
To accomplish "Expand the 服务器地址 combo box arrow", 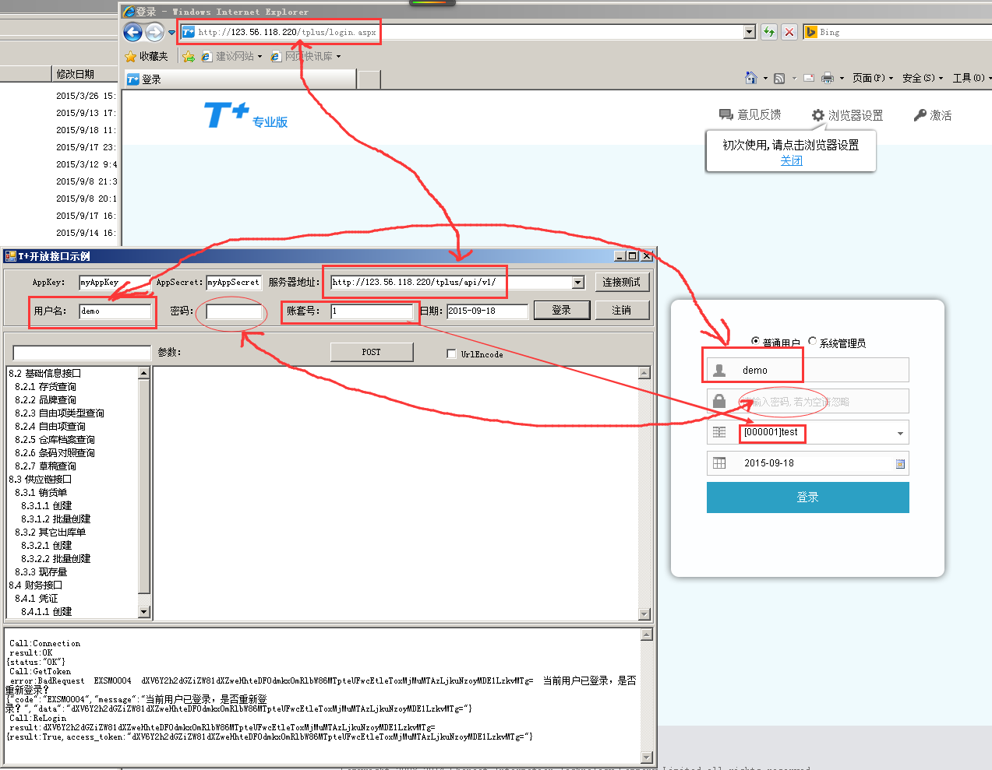I will [578, 282].
